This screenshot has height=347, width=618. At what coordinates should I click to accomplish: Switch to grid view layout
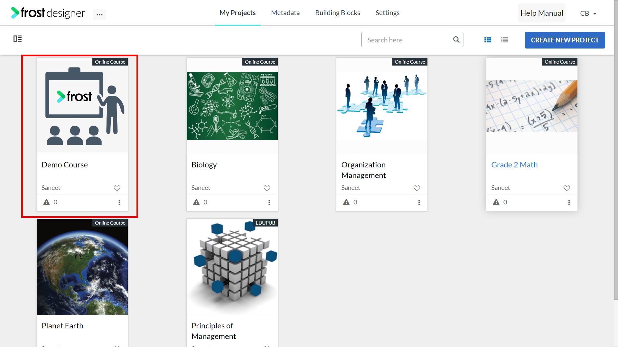[x=488, y=40]
